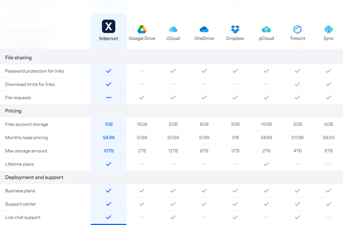
Task: Click Internxt checkmark for Lifetime plans
Action: (109, 164)
